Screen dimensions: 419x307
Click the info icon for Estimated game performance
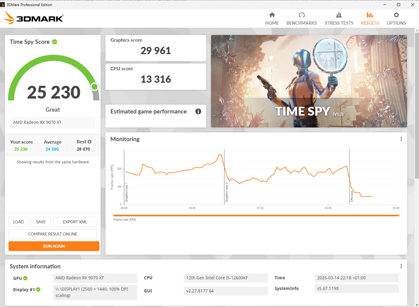(x=198, y=111)
